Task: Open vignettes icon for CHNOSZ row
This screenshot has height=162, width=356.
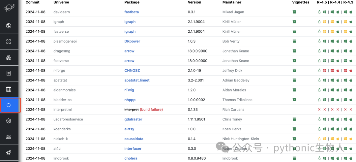Action: (294, 70)
